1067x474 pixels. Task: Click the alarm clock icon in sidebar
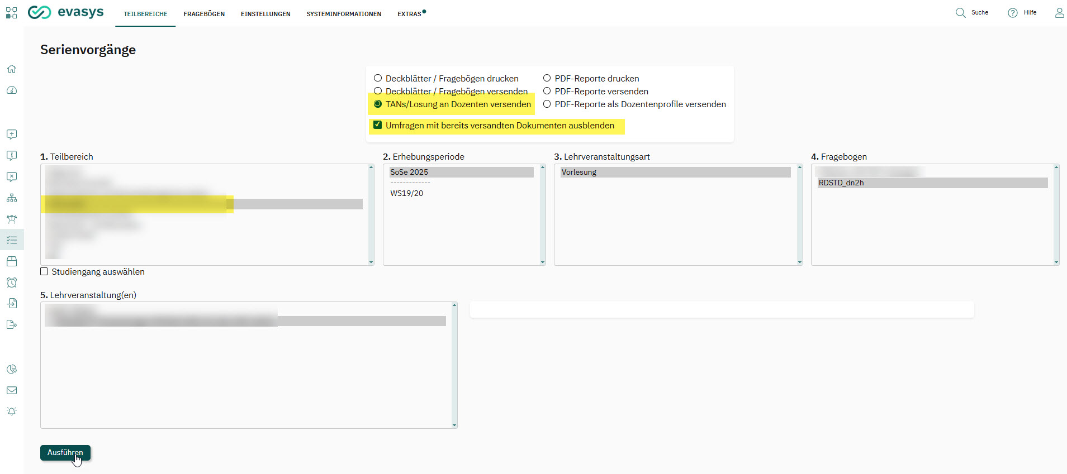tap(12, 283)
